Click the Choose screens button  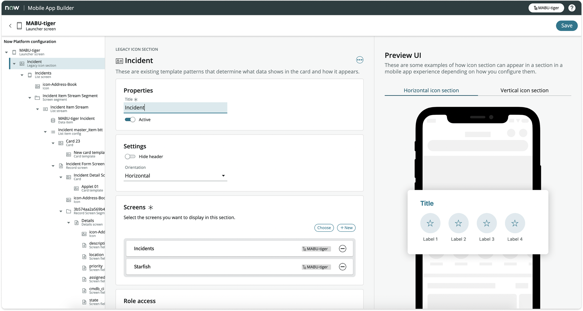[324, 228]
